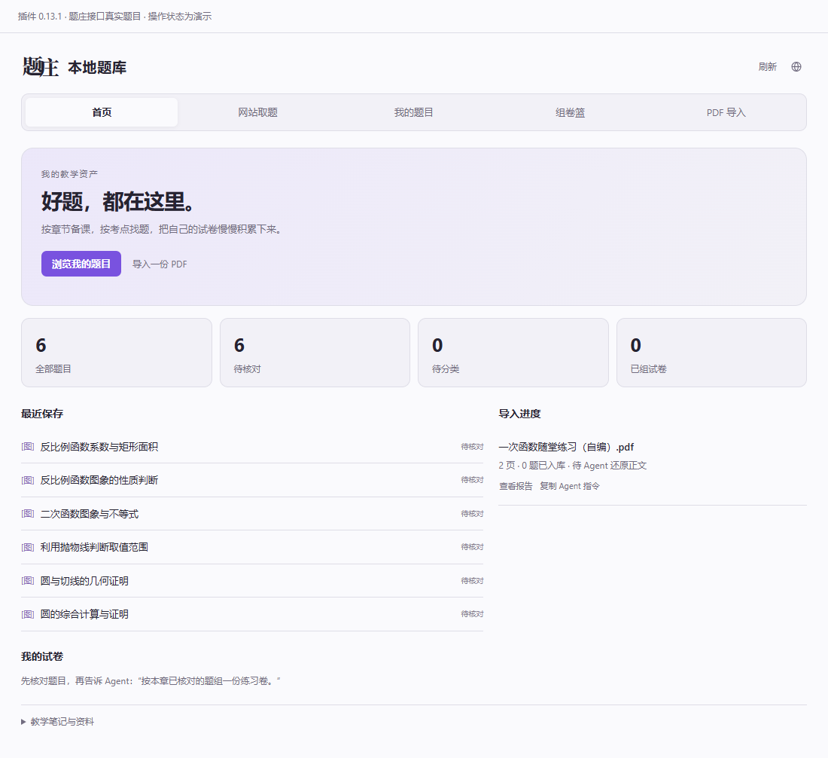The width and height of the screenshot is (828, 758).
Task: Click the 我的试卷 heading
Action: click(42, 656)
